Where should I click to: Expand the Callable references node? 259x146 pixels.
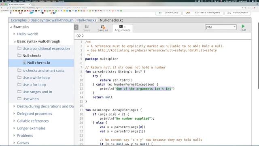(x=14, y=121)
